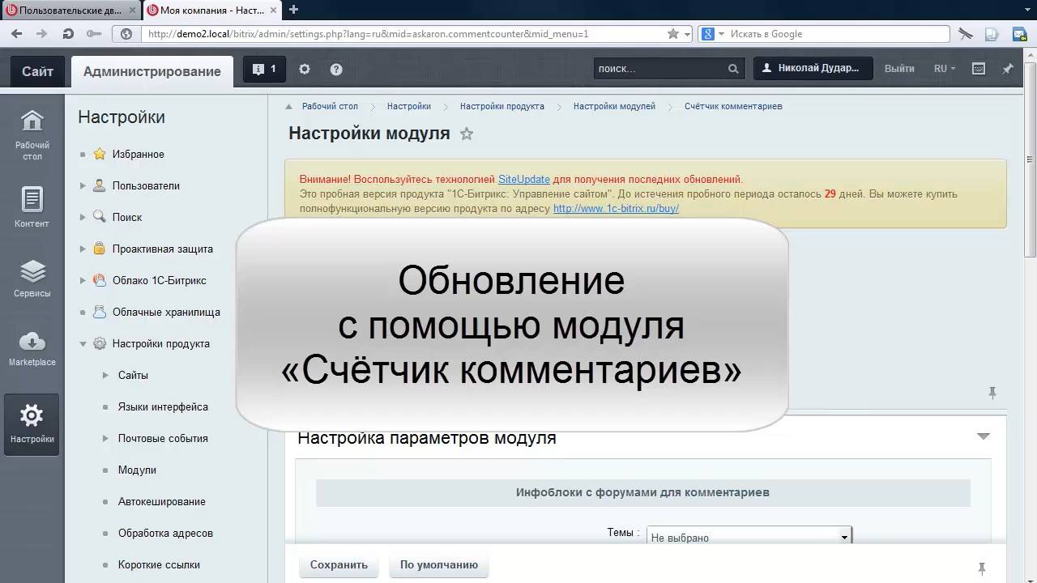
Task: Open Николай Дудар user profile button
Action: point(813,69)
